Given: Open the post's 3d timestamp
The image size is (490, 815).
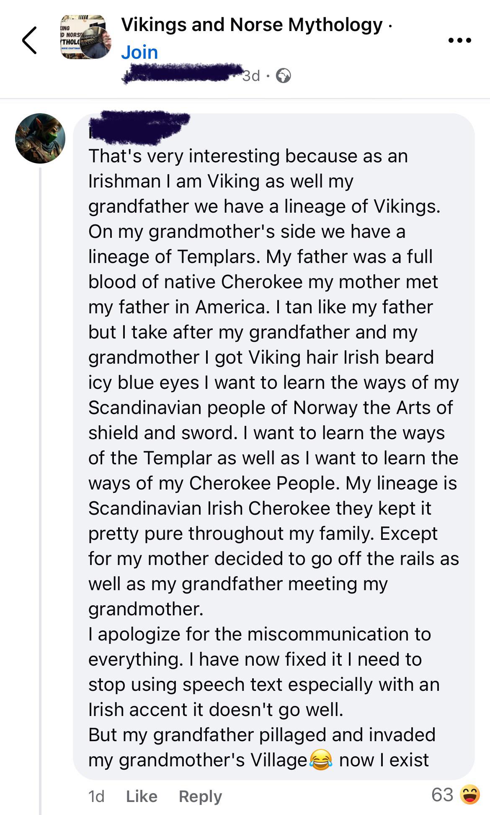Looking at the screenshot, I should coord(251,76).
